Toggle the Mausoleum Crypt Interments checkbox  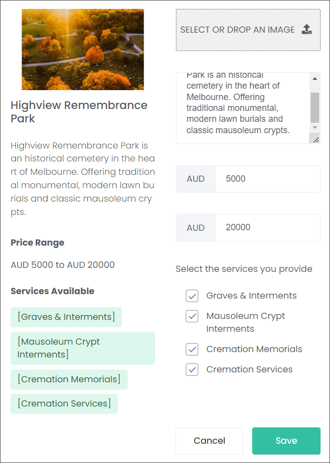(x=192, y=316)
